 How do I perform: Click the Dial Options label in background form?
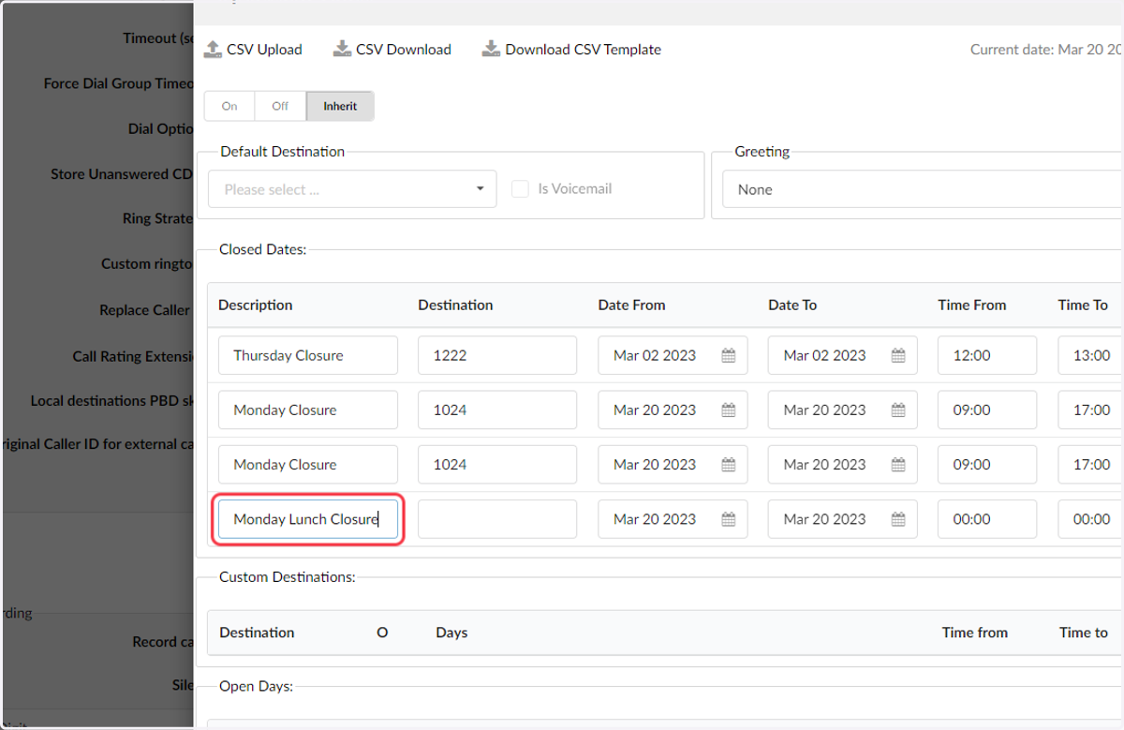(x=160, y=128)
